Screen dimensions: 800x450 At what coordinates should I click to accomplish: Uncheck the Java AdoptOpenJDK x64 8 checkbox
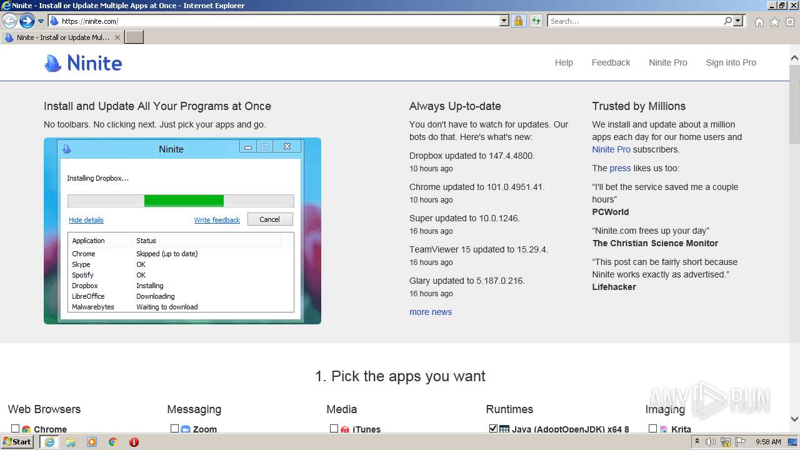pos(494,429)
